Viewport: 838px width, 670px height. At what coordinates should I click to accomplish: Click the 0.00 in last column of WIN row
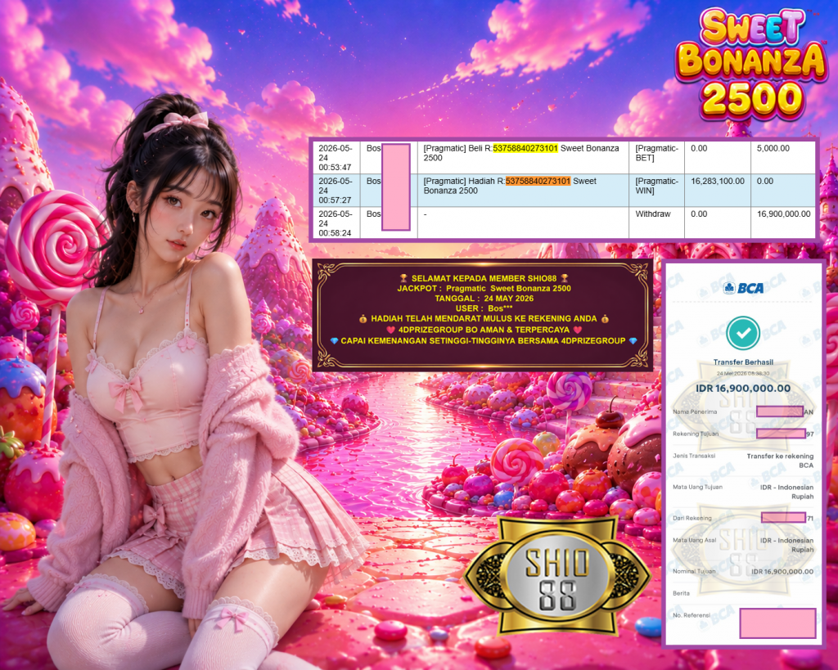pyautogui.click(x=765, y=181)
